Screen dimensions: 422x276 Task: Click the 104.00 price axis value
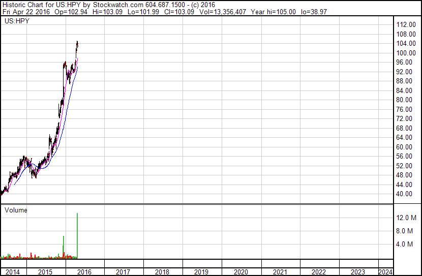(406, 43)
